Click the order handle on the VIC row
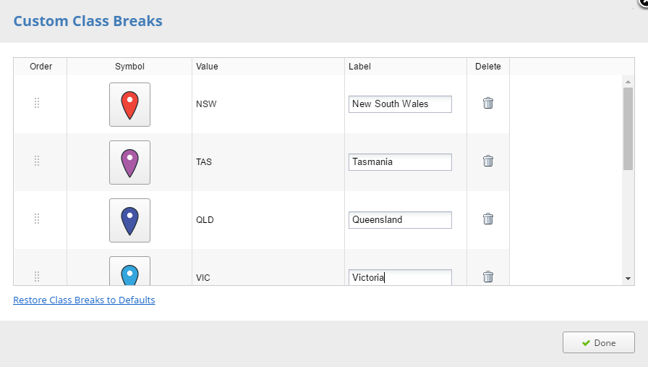Image resolution: width=648 pixels, height=367 pixels. (x=37, y=277)
